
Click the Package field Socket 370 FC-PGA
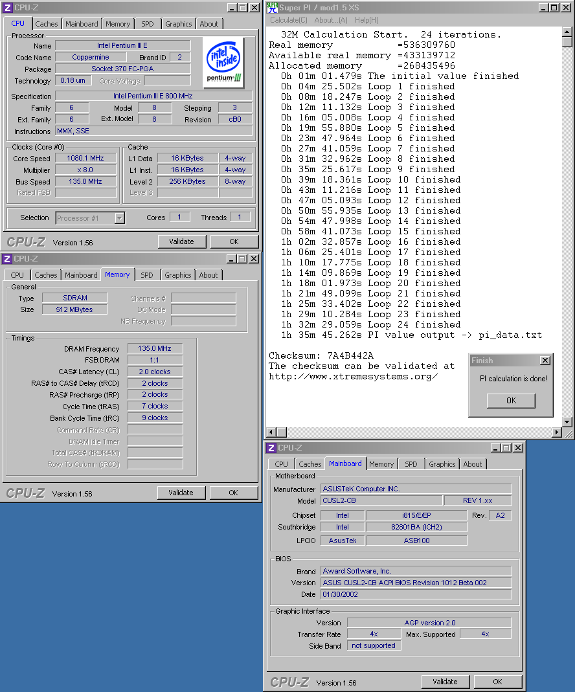pyautogui.click(x=122, y=69)
